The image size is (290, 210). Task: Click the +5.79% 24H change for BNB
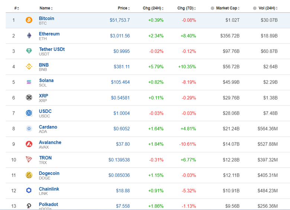[156, 67]
